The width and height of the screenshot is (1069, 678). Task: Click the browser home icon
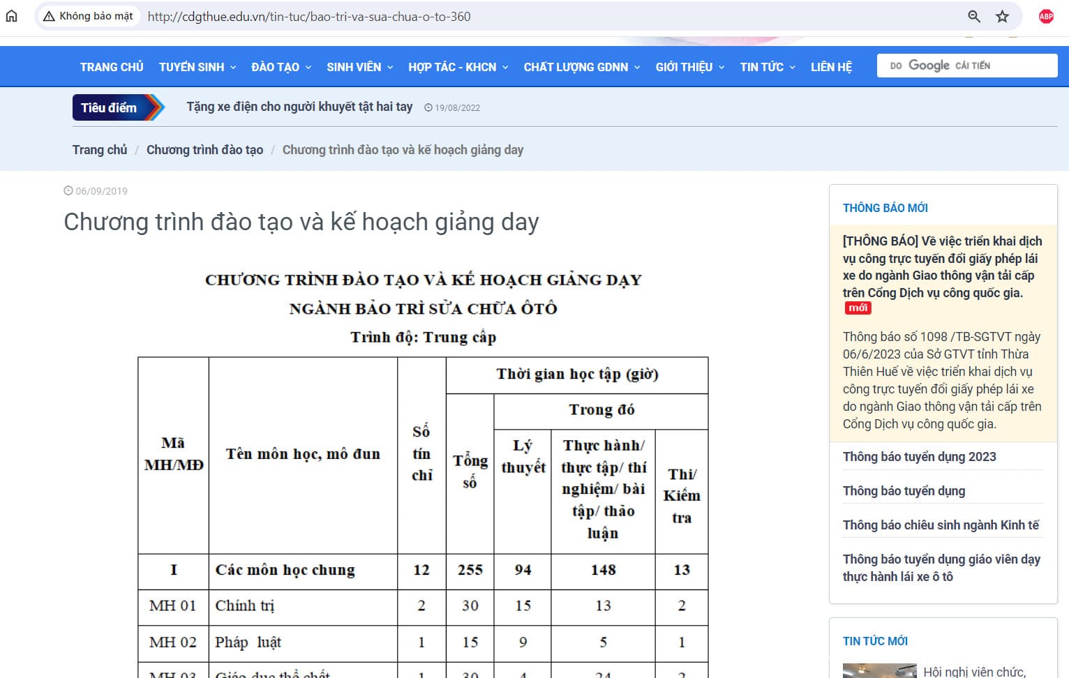[12, 16]
